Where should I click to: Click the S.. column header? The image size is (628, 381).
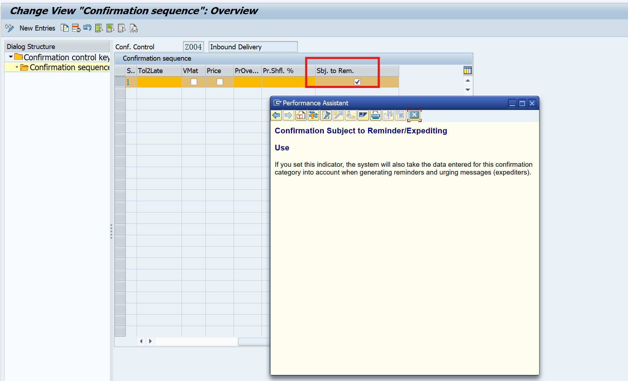pyautogui.click(x=131, y=71)
